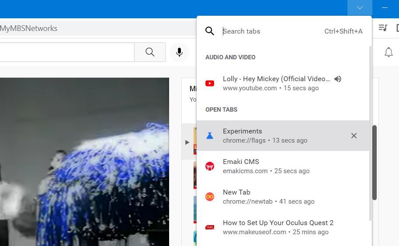Click the YouTube favicon in Audio and Video
399x246 pixels.
pyautogui.click(x=210, y=83)
